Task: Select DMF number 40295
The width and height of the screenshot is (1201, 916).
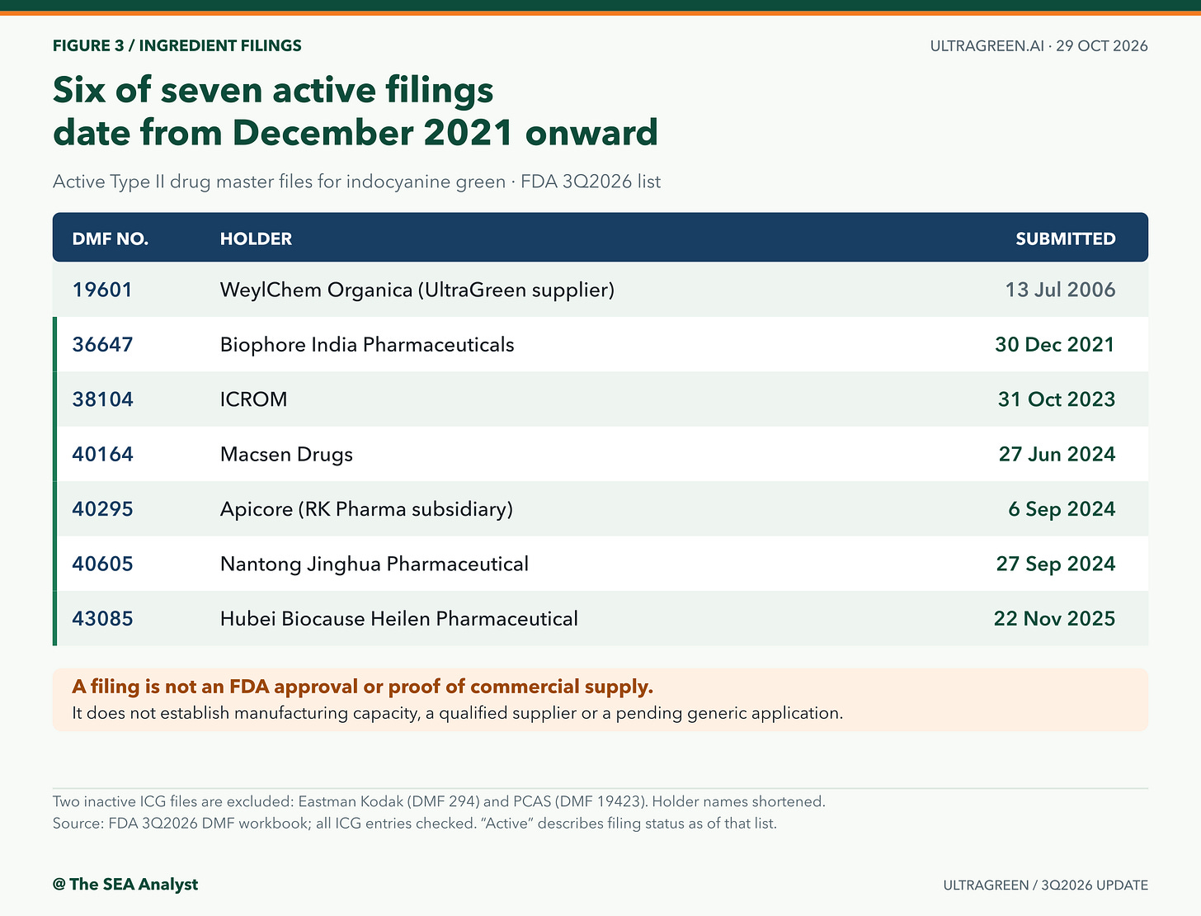Action: (x=102, y=509)
